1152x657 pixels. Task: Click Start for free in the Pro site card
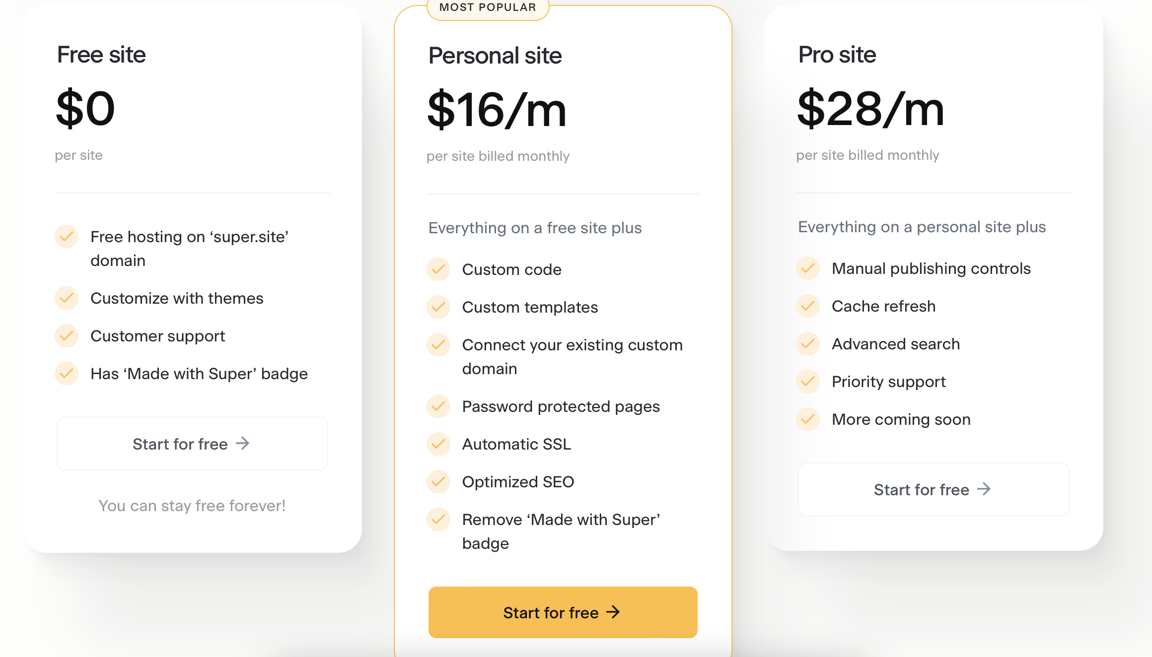click(934, 489)
